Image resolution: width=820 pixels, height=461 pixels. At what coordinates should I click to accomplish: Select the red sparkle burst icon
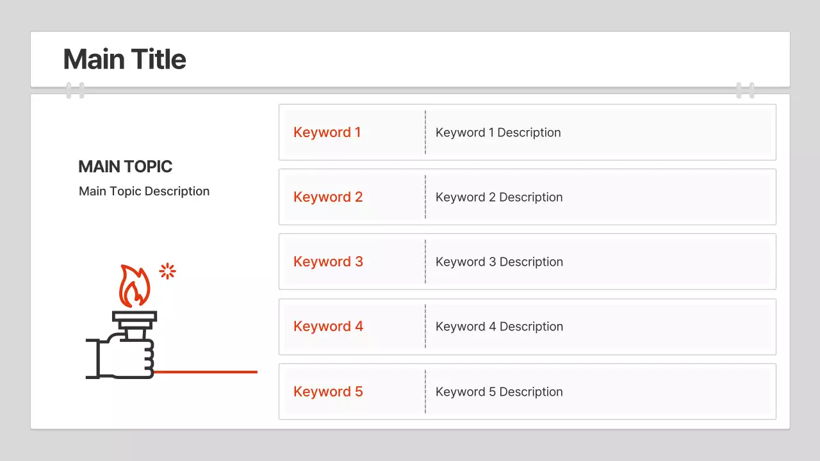point(167,271)
